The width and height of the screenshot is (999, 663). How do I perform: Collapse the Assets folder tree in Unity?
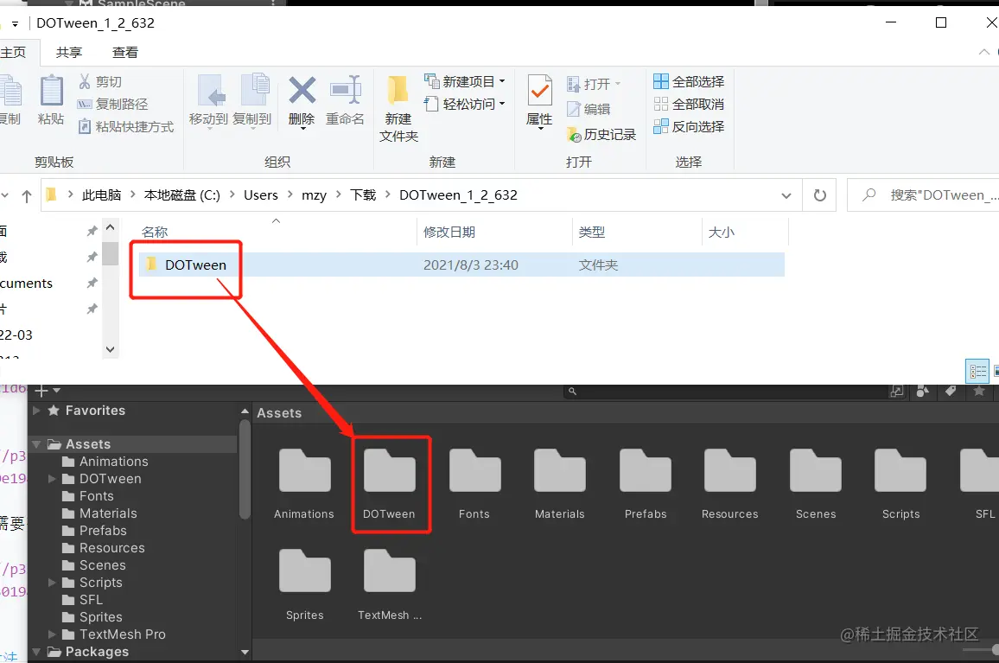pos(35,443)
